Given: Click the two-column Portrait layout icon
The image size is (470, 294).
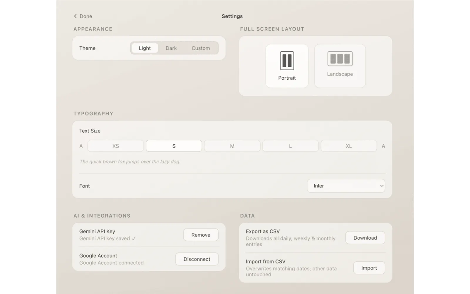Looking at the screenshot, I should pyautogui.click(x=287, y=61).
